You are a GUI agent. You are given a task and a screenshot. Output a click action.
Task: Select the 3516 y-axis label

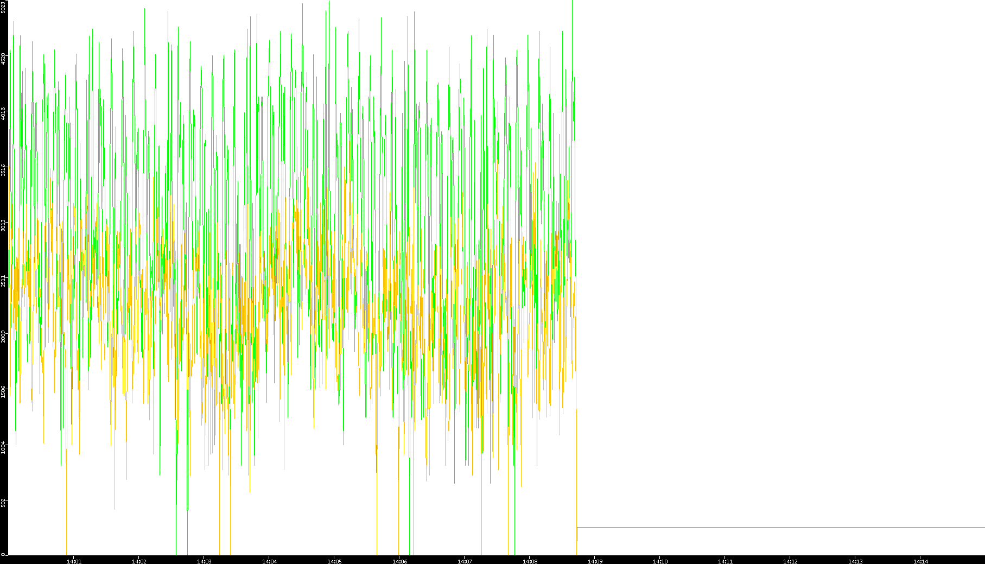click(3, 170)
